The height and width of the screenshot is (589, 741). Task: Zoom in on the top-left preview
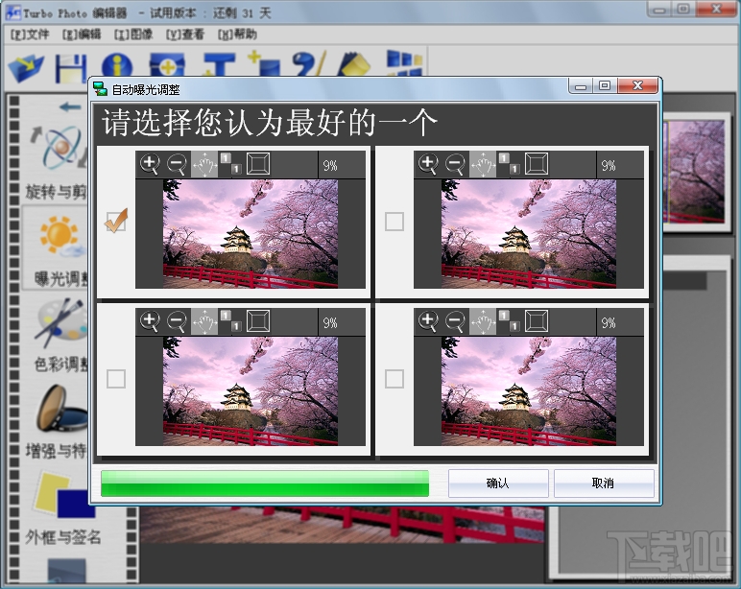pyautogui.click(x=150, y=164)
